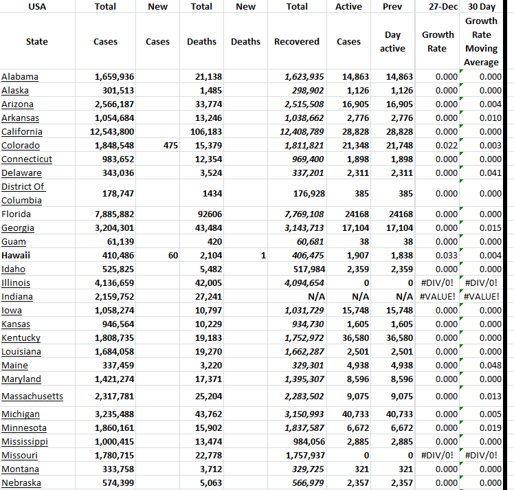Viewport: 514px width, 490px height.
Task: Open the Kentucky state link
Action: (x=21, y=338)
